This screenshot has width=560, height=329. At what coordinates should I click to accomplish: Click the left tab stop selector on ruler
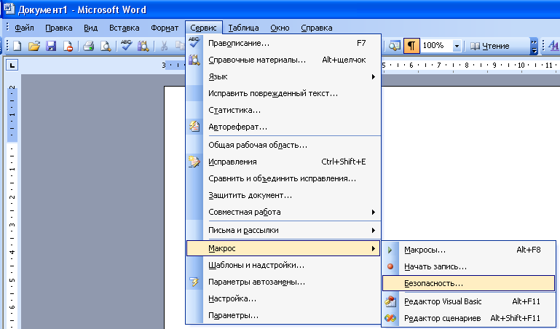pos(12,66)
